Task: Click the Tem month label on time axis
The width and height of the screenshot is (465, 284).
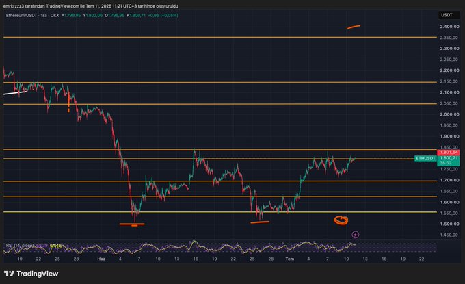Action: pyautogui.click(x=290, y=259)
